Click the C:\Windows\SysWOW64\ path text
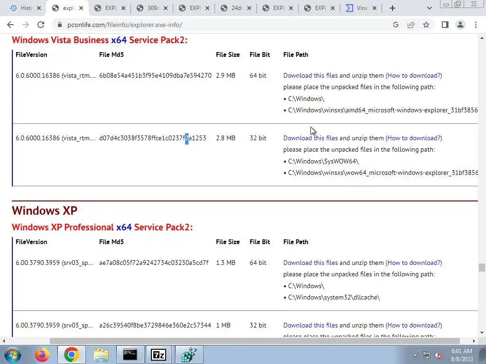 (x=323, y=161)
